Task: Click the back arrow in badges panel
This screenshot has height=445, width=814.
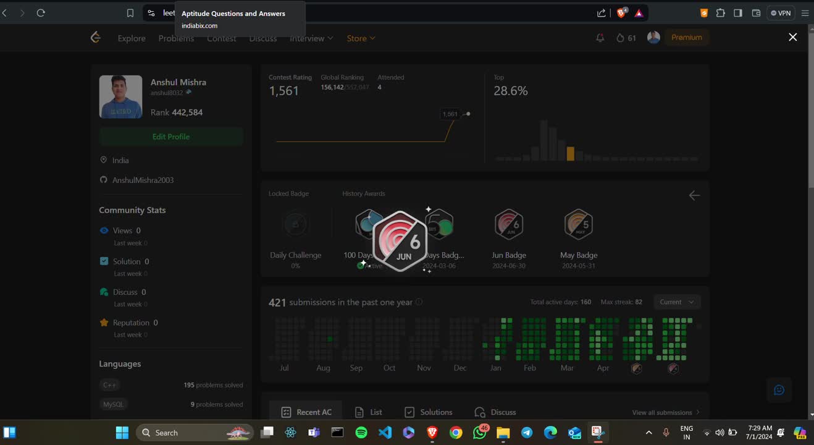Action: point(694,195)
